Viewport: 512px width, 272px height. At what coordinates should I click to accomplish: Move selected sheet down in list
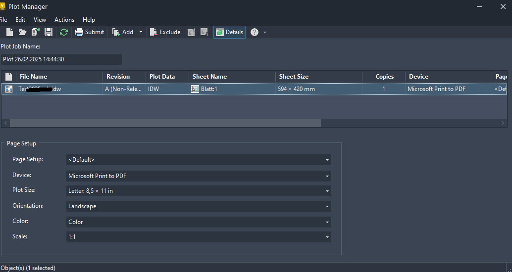(x=205, y=32)
